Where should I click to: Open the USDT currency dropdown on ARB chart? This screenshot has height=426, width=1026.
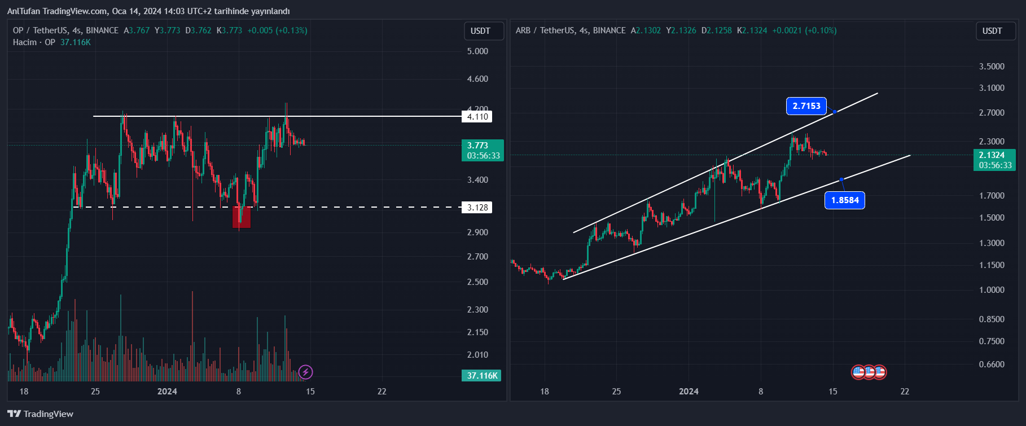pos(995,31)
